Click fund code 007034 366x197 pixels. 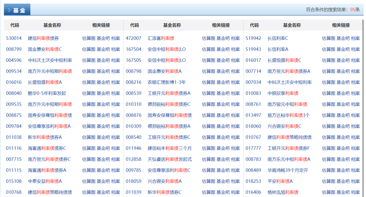pos(253,82)
